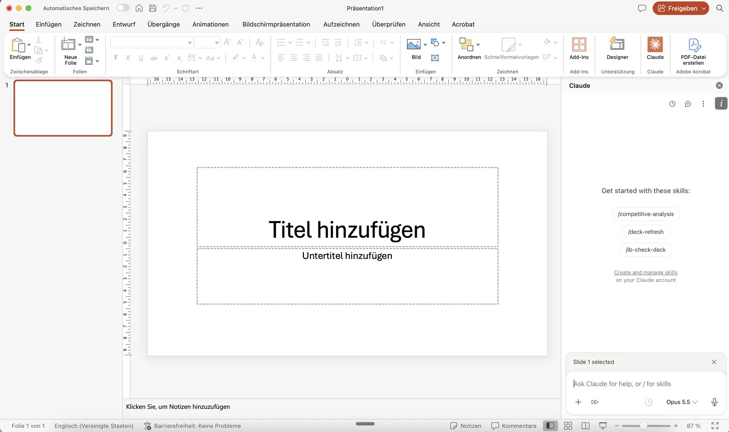Expand the Opus 5.5 model selector
Image resolution: width=729 pixels, height=432 pixels.
[x=682, y=402]
